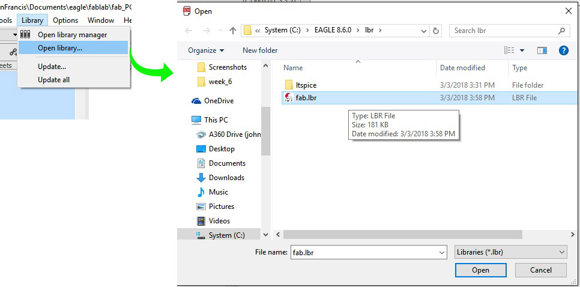
Task: Click the Videos film icon
Action: 201,221
